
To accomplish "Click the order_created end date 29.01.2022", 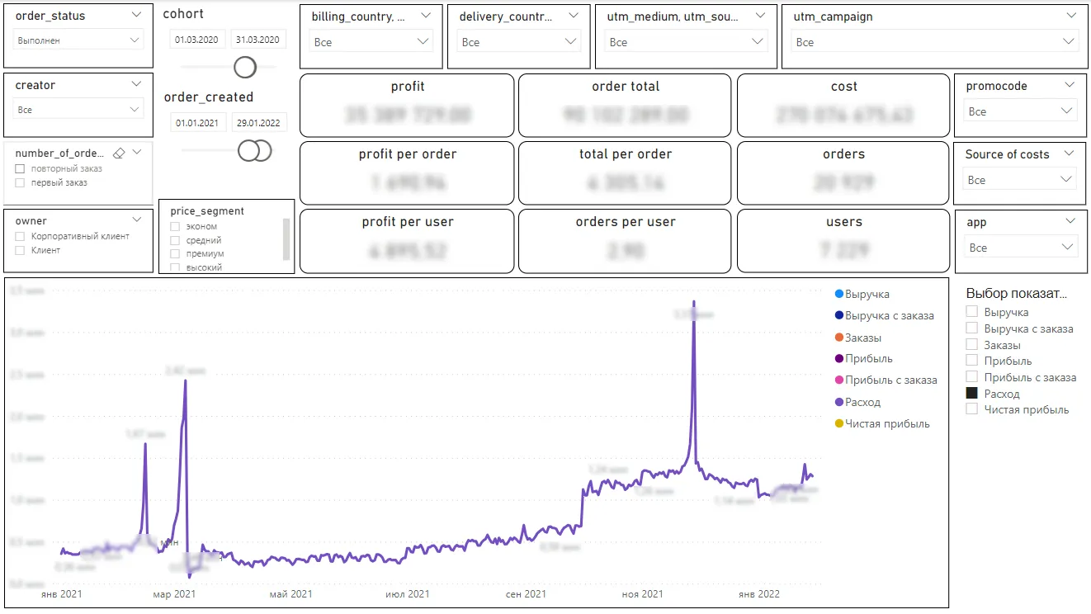I will 258,123.
